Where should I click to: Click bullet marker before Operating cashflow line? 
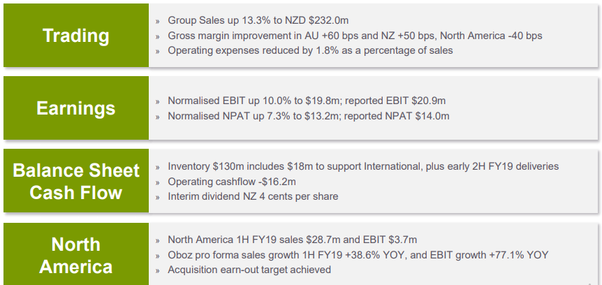[x=158, y=182]
